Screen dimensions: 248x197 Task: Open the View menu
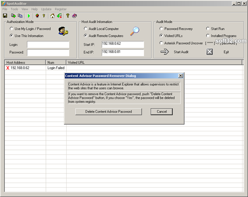click(25, 9)
